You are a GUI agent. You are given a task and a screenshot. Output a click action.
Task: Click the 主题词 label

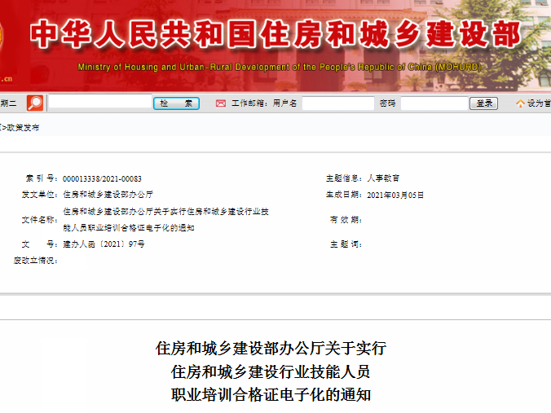coord(346,244)
